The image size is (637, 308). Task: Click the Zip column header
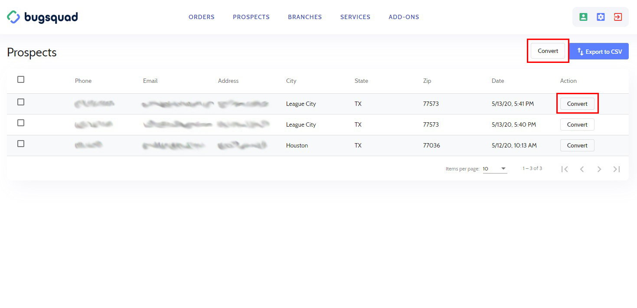coord(427,81)
